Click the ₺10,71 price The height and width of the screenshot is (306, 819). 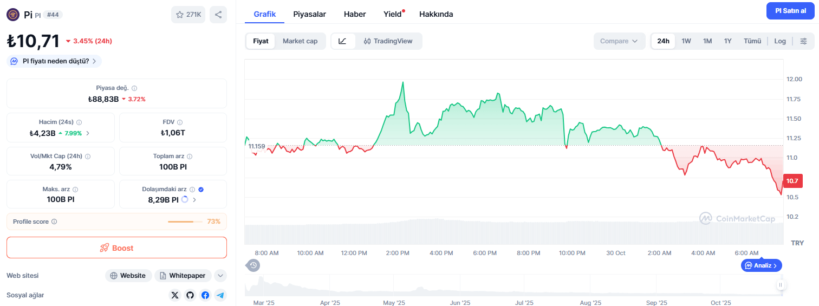[x=33, y=41]
